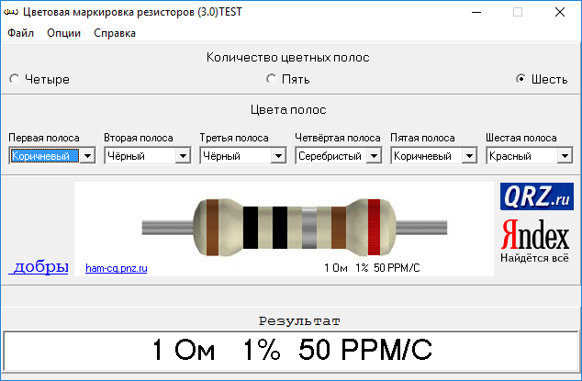Expand the Третья полоса dropdown arrow
Viewport: 582px width, 381px height.
(x=278, y=155)
